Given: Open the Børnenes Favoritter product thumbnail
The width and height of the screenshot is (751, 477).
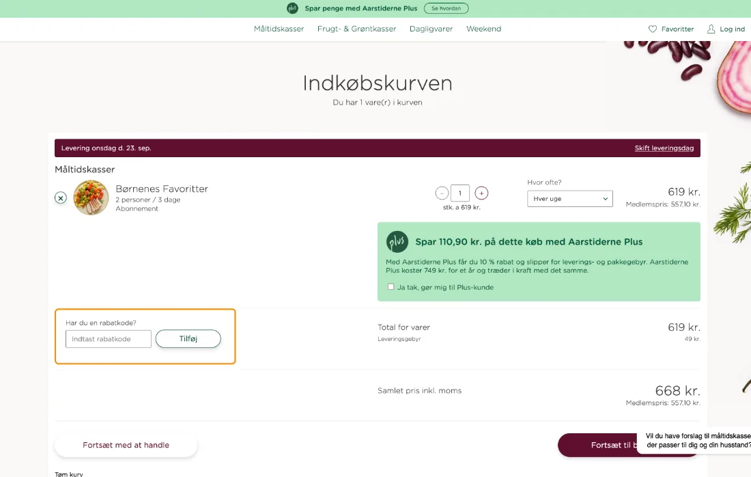Looking at the screenshot, I should (x=91, y=197).
